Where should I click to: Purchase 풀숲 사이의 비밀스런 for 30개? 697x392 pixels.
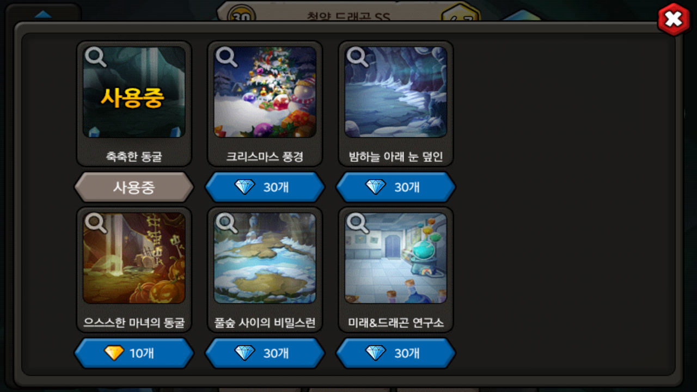(265, 353)
